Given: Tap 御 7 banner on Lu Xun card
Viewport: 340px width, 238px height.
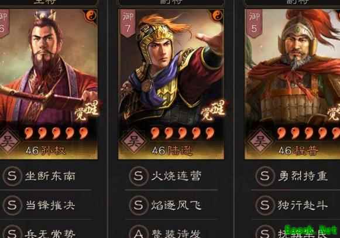Looking at the screenshot, I should [128, 23].
